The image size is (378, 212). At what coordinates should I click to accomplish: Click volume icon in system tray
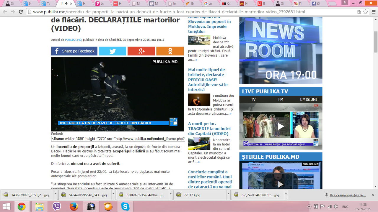tap(335, 206)
